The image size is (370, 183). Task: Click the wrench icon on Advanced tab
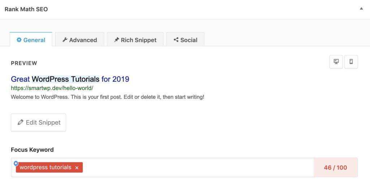[x=65, y=40]
